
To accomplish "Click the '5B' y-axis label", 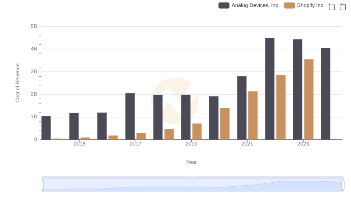I will (34, 26).
